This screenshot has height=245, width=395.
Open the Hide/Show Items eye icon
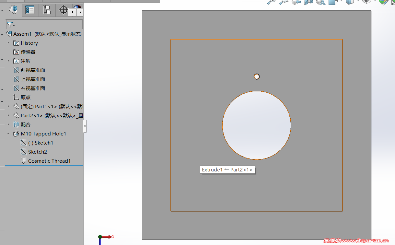(366, 2)
